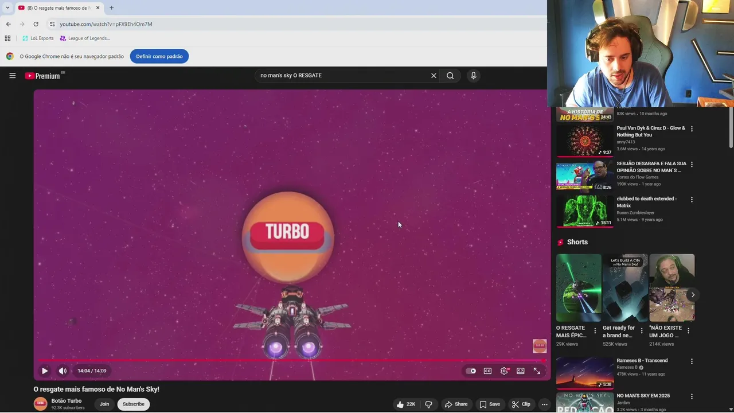Open the Chrome tab search dropdown

[7, 8]
